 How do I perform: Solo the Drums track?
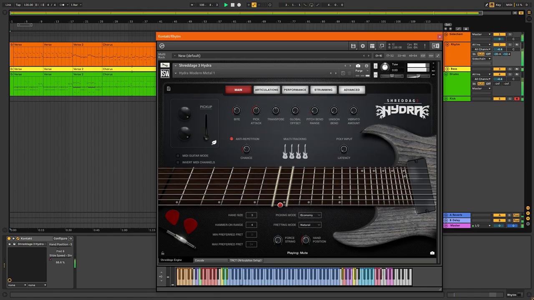pos(510,74)
